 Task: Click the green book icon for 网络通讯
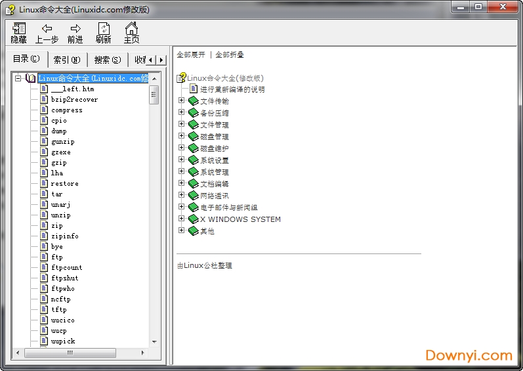(193, 196)
